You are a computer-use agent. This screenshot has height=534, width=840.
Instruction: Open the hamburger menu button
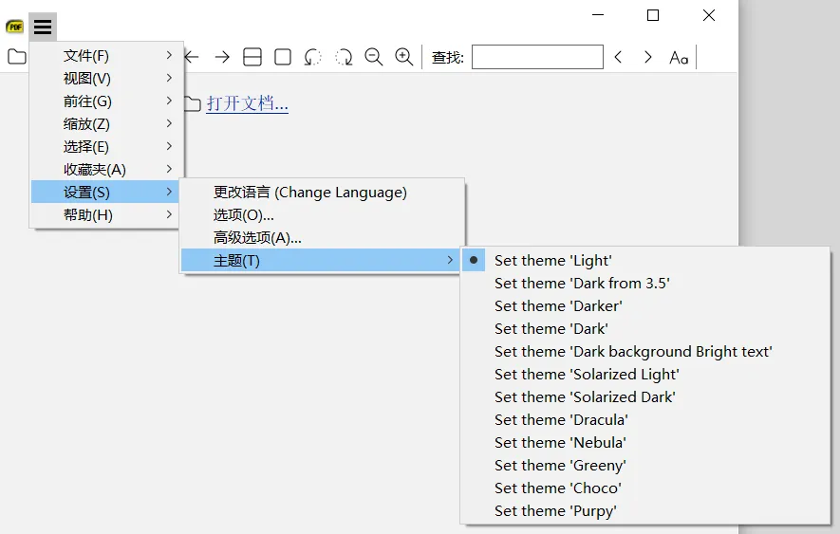pos(43,27)
